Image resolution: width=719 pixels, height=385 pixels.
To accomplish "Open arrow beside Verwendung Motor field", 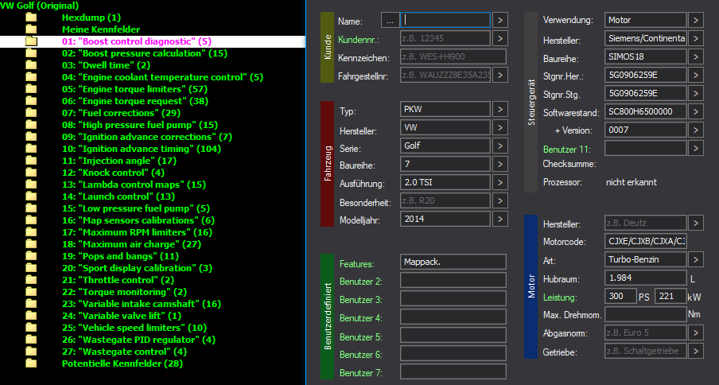I will (696, 20).
